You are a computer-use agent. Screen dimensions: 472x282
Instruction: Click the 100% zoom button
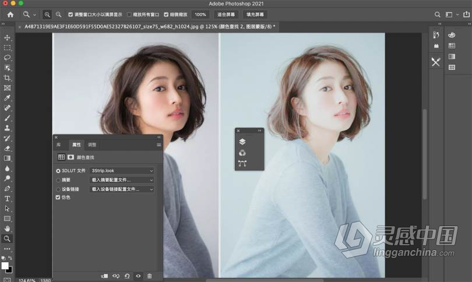(200, 15)
